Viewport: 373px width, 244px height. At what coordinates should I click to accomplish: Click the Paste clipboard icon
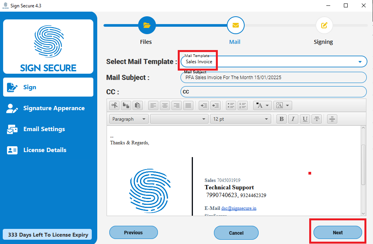click(138, 106)
